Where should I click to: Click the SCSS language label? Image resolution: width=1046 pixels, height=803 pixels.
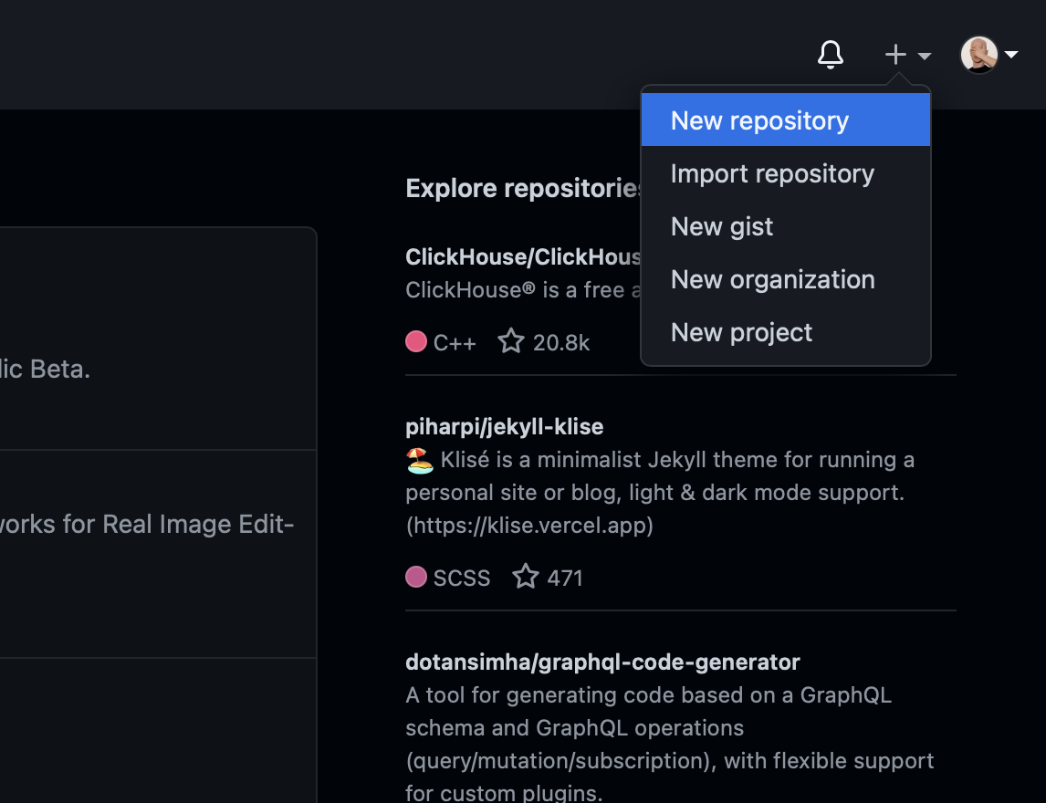462,579
